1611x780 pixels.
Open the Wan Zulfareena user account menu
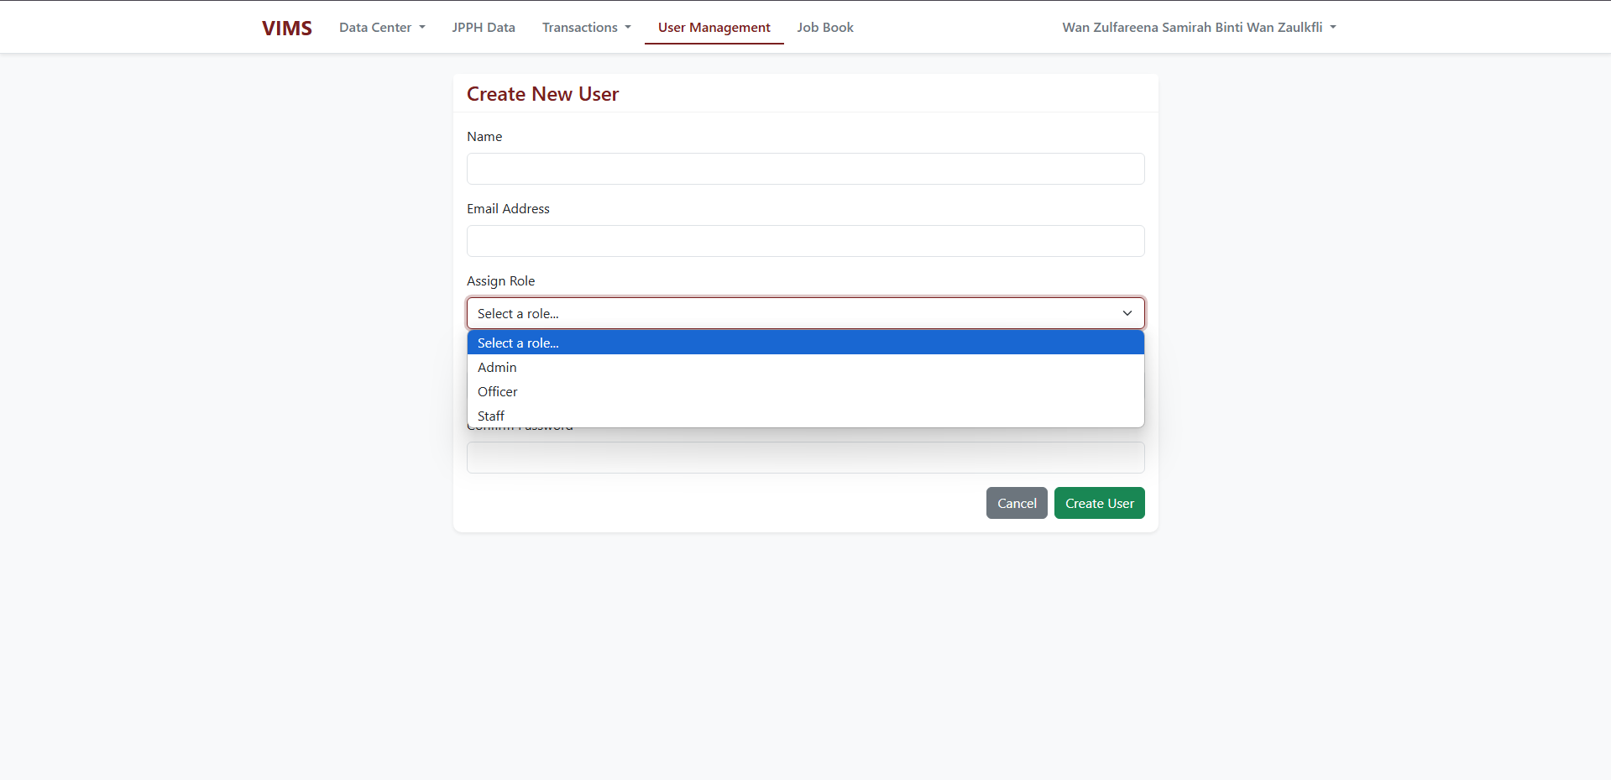(1198, 28)
